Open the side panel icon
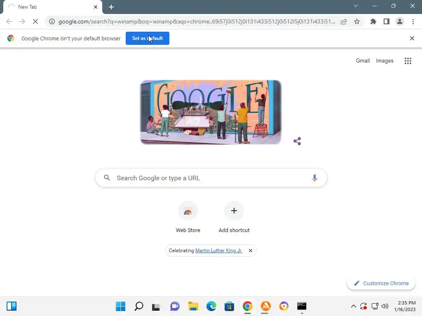Viewport: 422px width, 316px height. pyautogui.click(x=387, y=21)
